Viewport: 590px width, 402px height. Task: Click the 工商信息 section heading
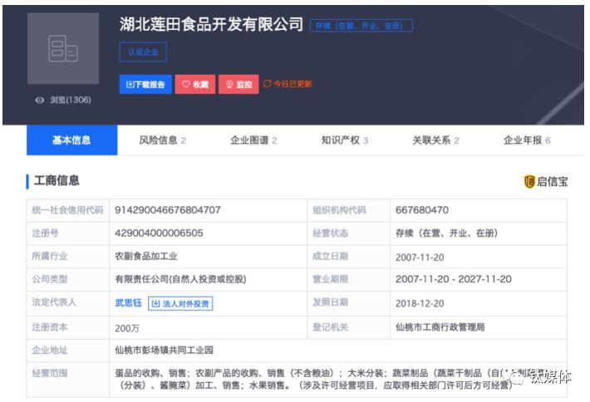click(x=57, y=180)
